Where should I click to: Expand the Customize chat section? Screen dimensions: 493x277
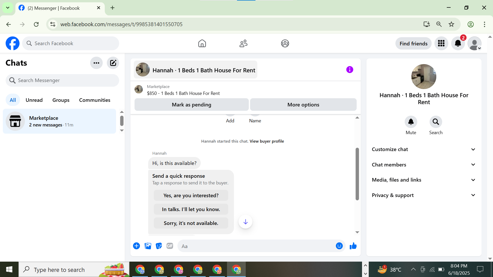click(424, 149)
